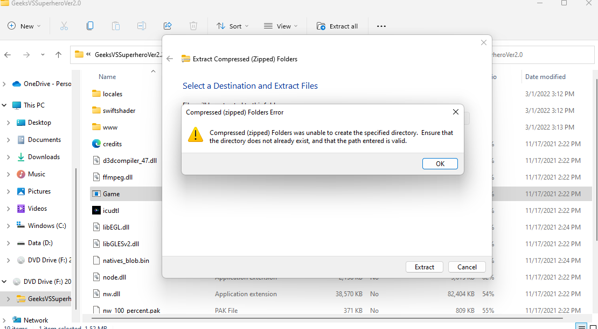The image size is (598, 329).
Task: Click OK in the error dialog
Action: pyautogui.click(x=440, y=163)
